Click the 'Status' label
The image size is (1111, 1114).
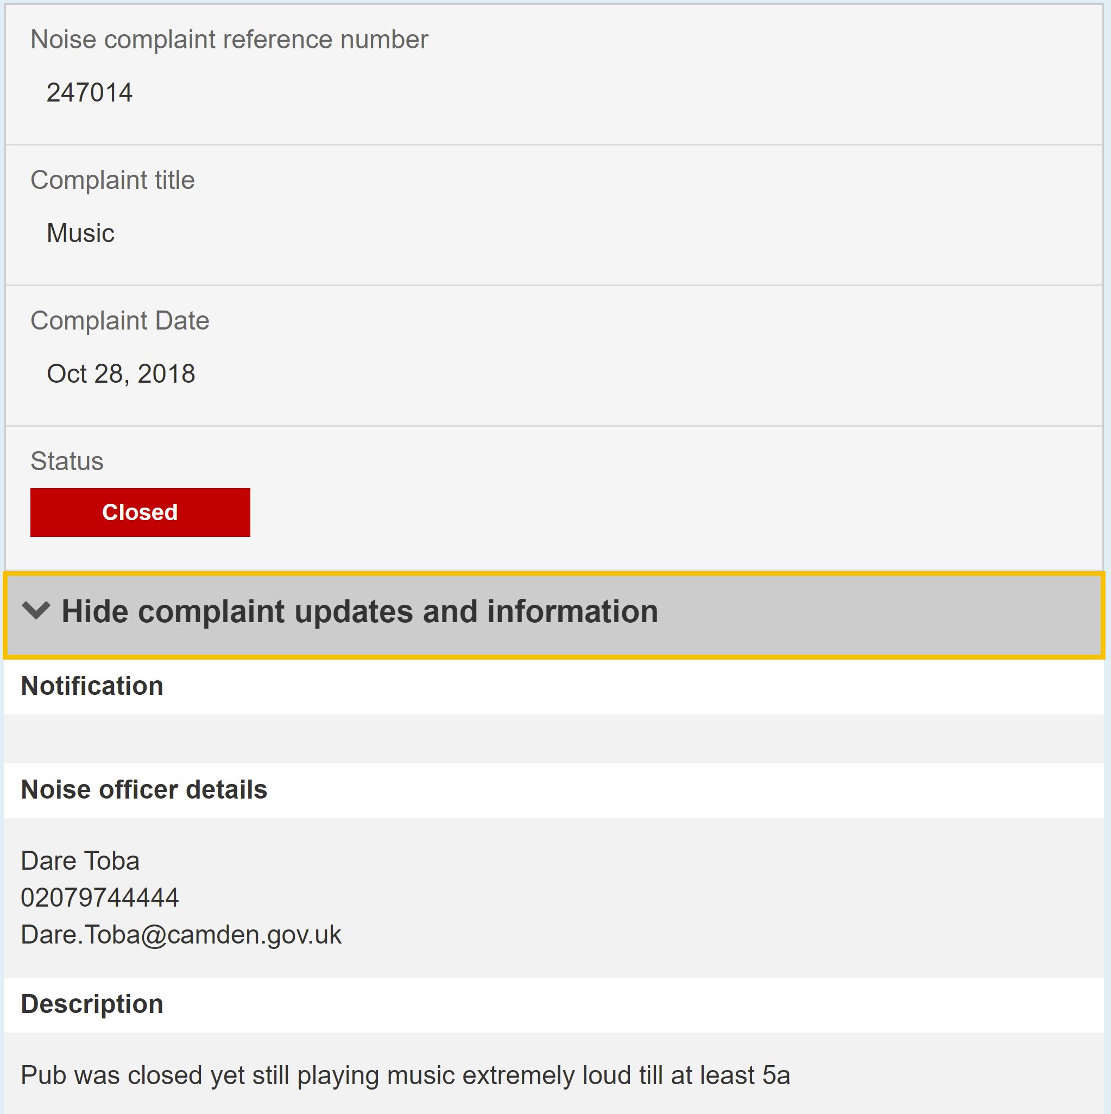tap(67, 461)
